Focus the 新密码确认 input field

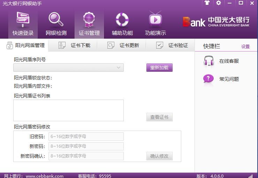coord(86,156)
